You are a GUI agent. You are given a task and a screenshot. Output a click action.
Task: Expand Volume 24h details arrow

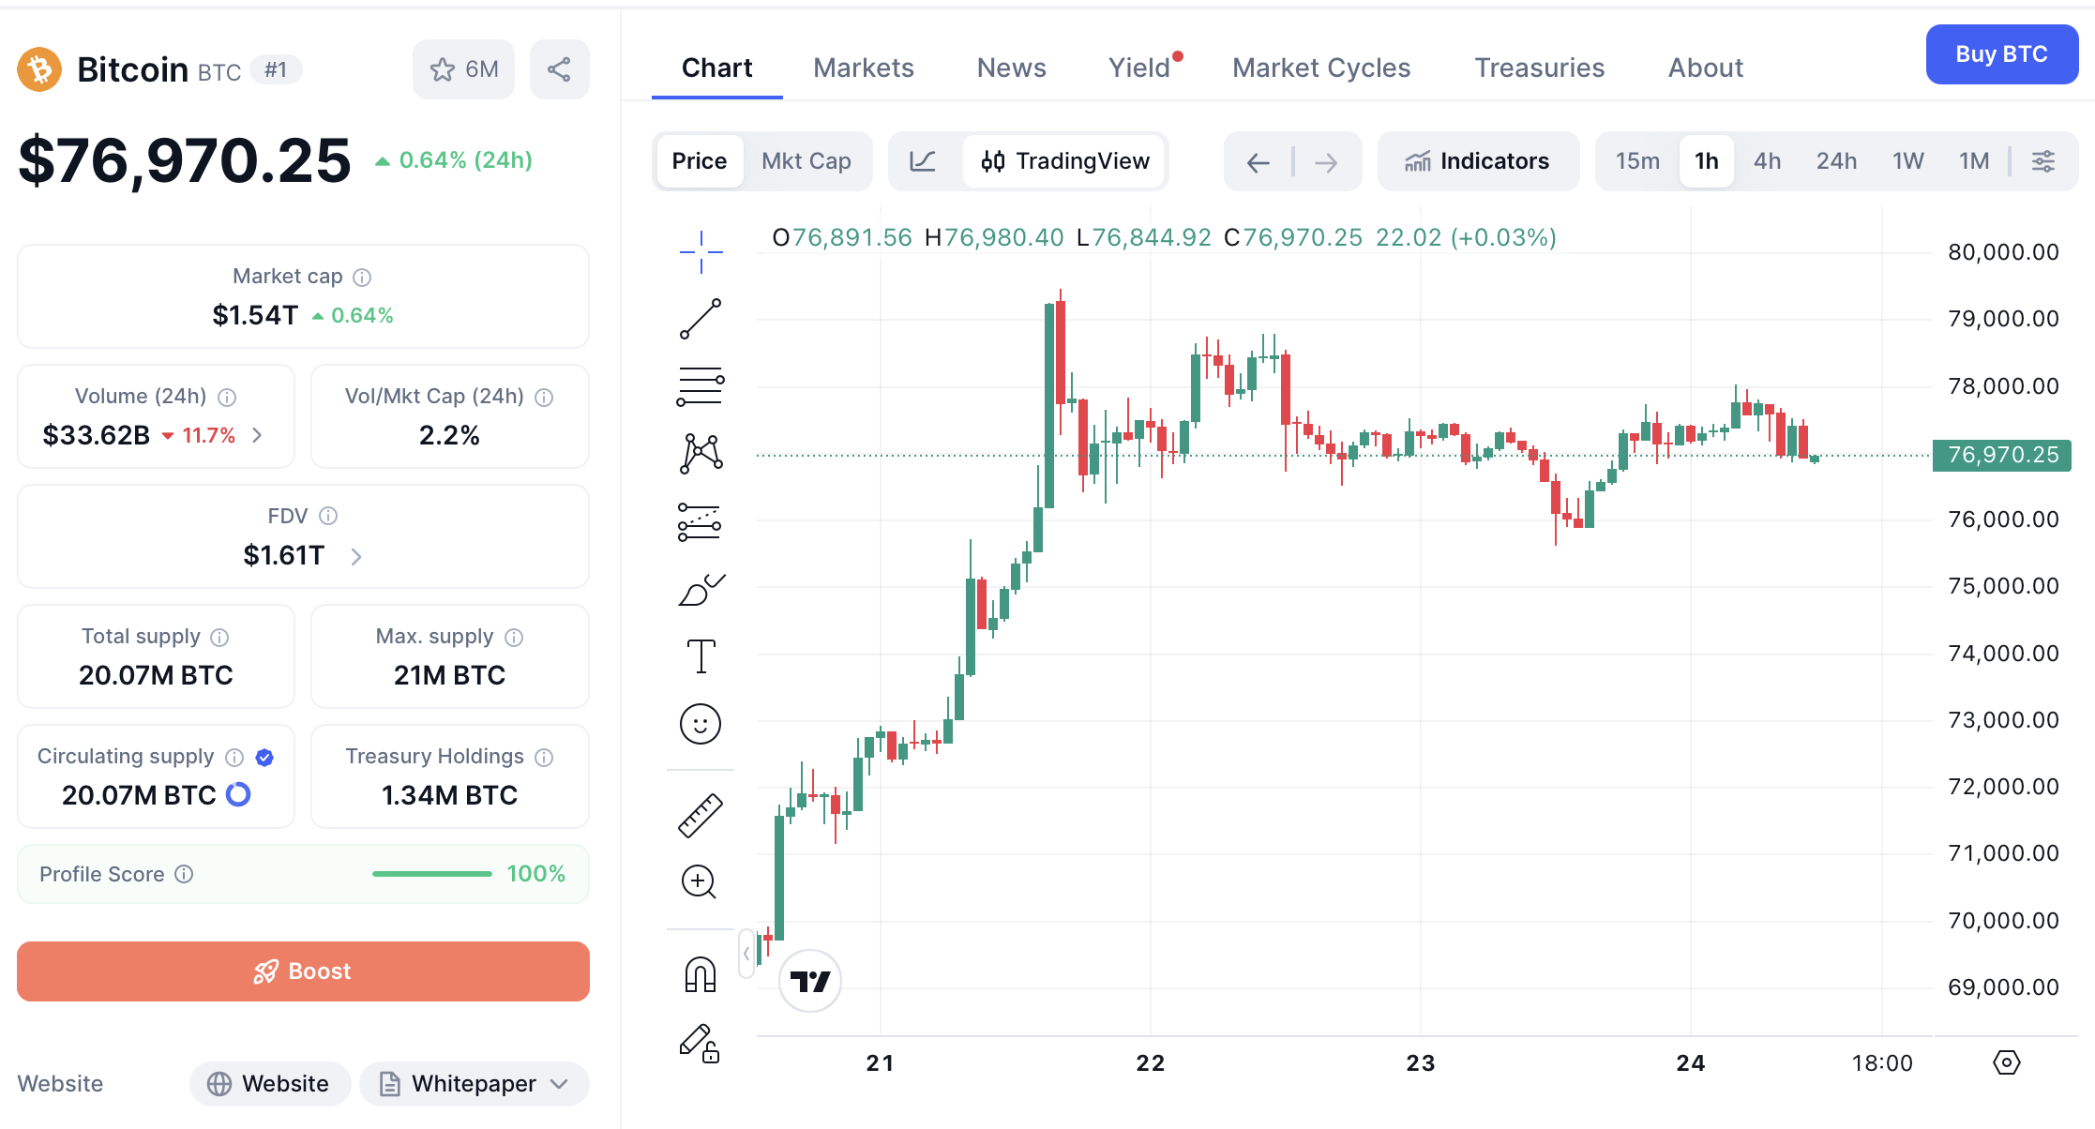coord(257,435)
